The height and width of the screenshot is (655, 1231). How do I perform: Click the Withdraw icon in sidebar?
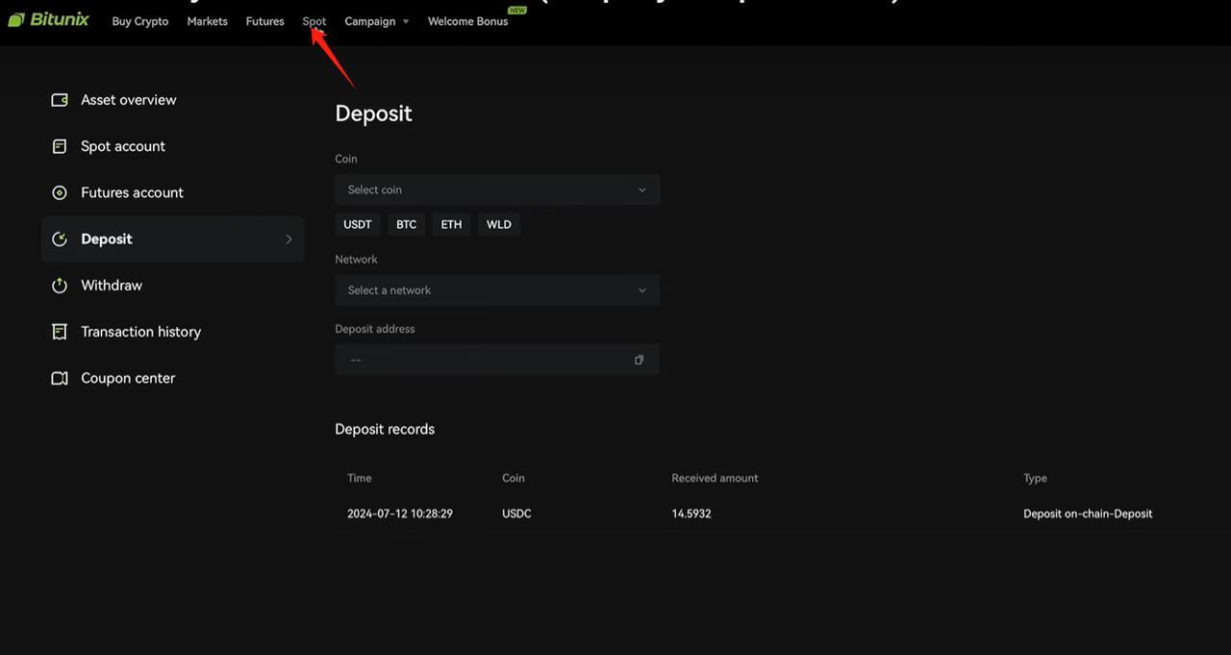[x=60, y=286]
